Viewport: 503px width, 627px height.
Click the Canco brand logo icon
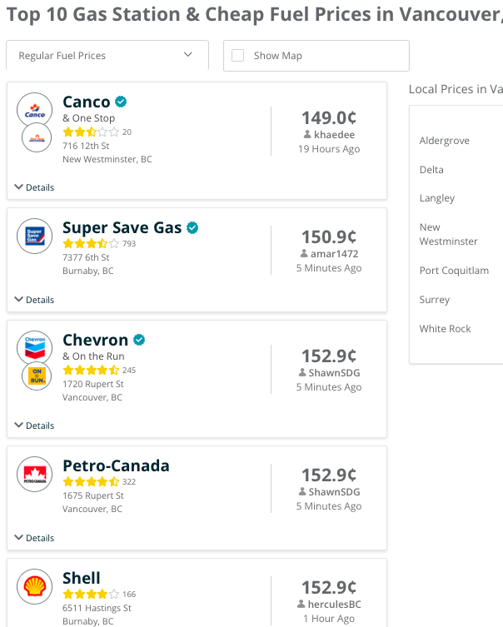[35, 110]
